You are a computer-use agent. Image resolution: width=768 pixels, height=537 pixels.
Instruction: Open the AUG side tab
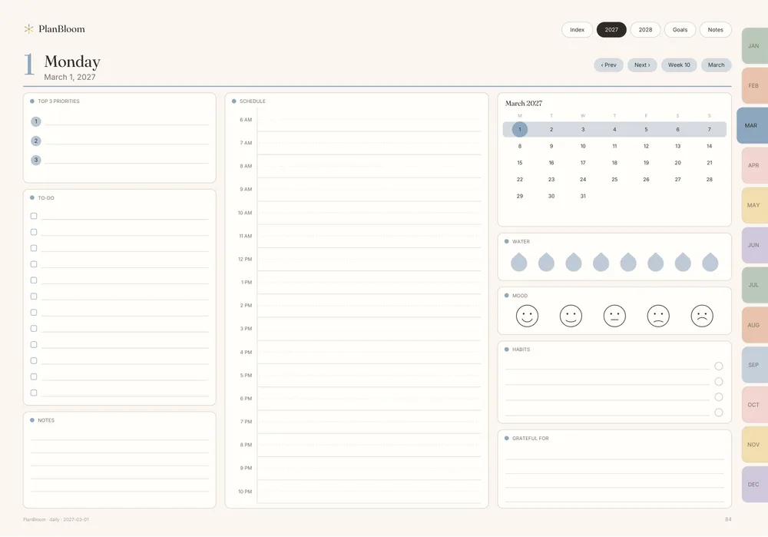(x=755, y=325)
